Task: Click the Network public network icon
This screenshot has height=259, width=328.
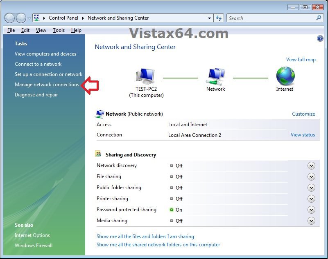Action: pyautogui.click(x=100, y=114)
